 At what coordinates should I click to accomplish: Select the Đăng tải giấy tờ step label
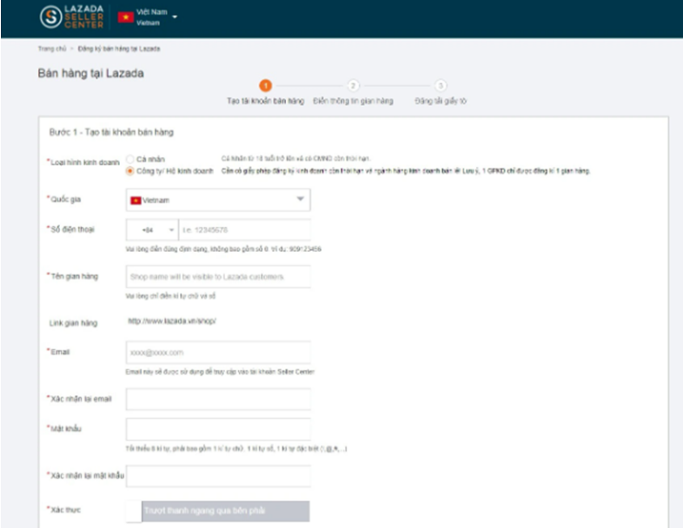pyautogui.click(x=441, y=101)
